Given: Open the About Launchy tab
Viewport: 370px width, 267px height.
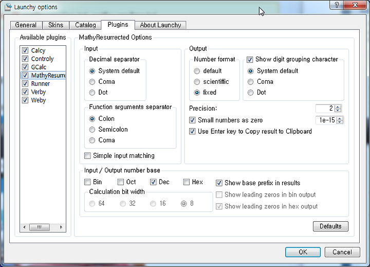Looking at the screenshot, I should click(160, 25).
